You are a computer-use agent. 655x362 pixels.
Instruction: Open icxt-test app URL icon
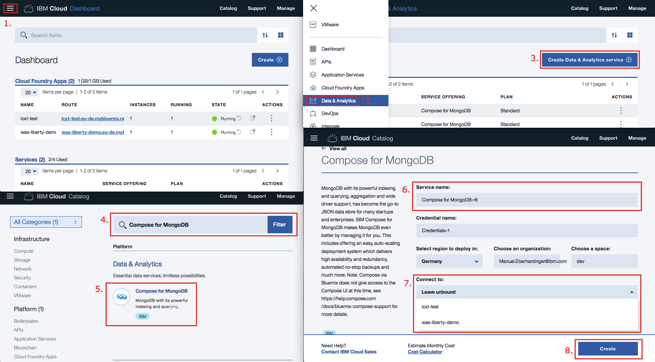pyautogui.click(x=253, y=118)
